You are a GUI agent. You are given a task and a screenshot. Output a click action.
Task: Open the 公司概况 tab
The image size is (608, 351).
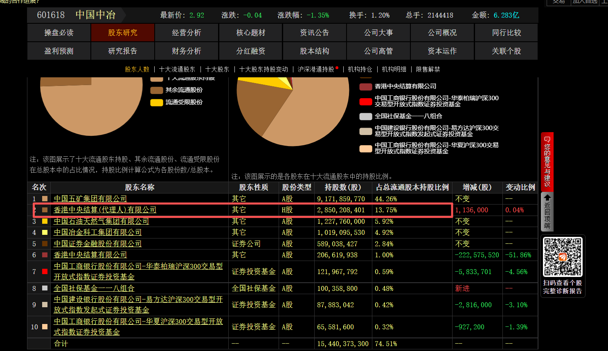pos(442,33)
